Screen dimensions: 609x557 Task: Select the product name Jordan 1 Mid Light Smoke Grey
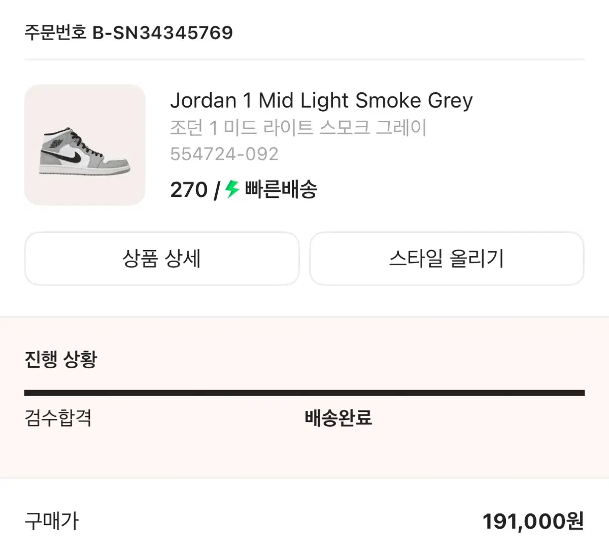322,100
